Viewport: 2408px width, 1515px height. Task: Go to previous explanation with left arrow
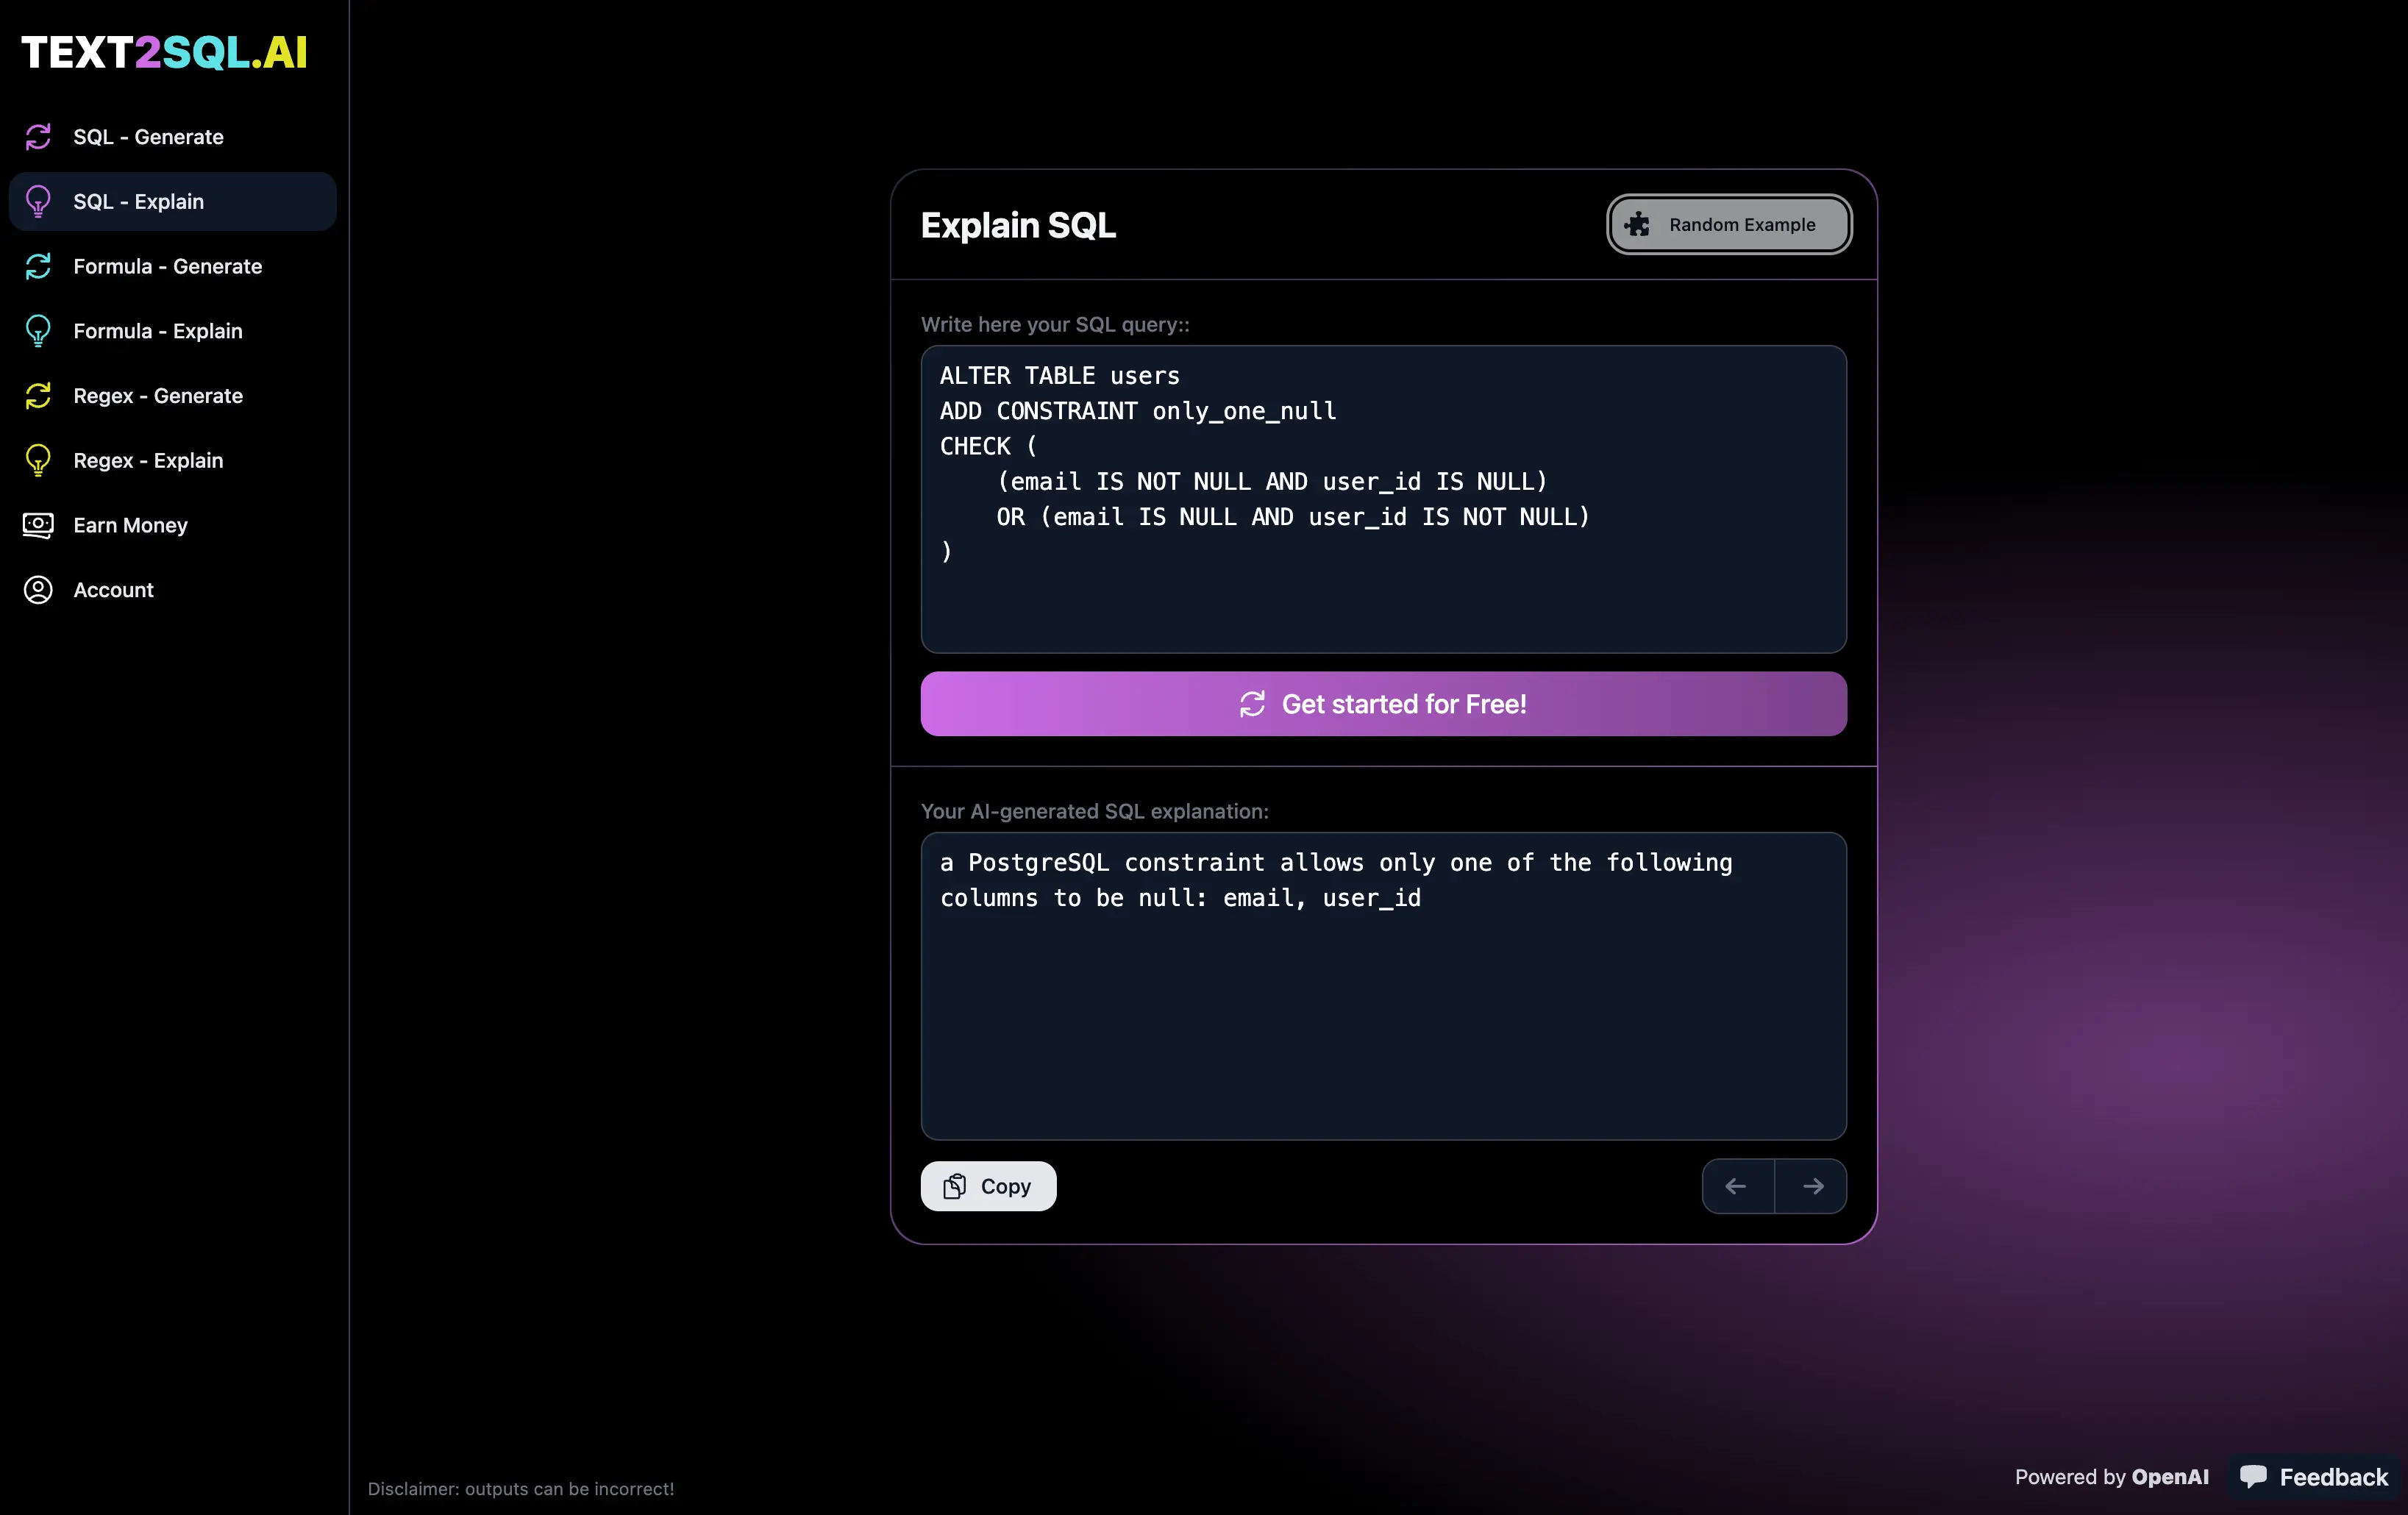pos(1737,1186)
